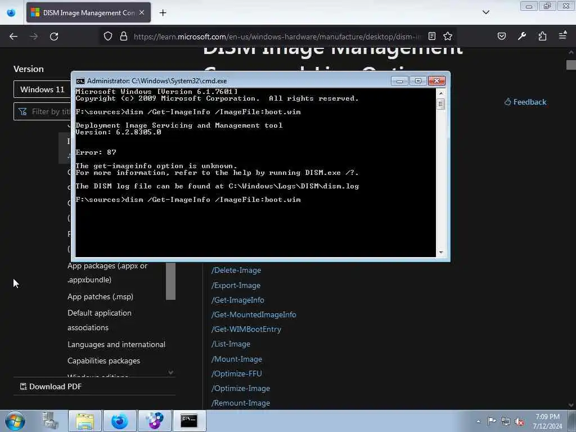The height and width of the screenshot is (432, 576).
Task: Open the /Delete-Image link
Action: pyautogui.click(x=236, y=270)
